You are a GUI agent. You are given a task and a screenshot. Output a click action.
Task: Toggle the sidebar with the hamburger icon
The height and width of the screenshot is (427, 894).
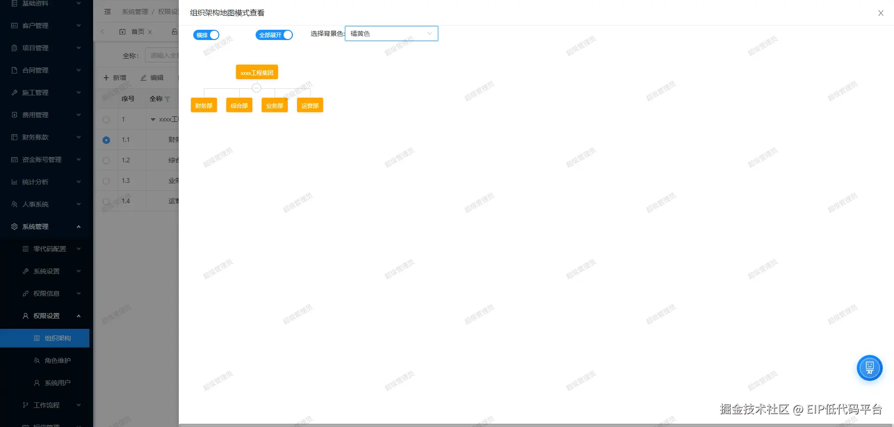(108, 12)
